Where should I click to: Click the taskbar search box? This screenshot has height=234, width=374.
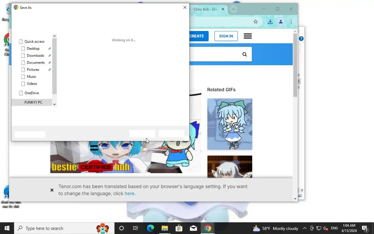point(64,228)
